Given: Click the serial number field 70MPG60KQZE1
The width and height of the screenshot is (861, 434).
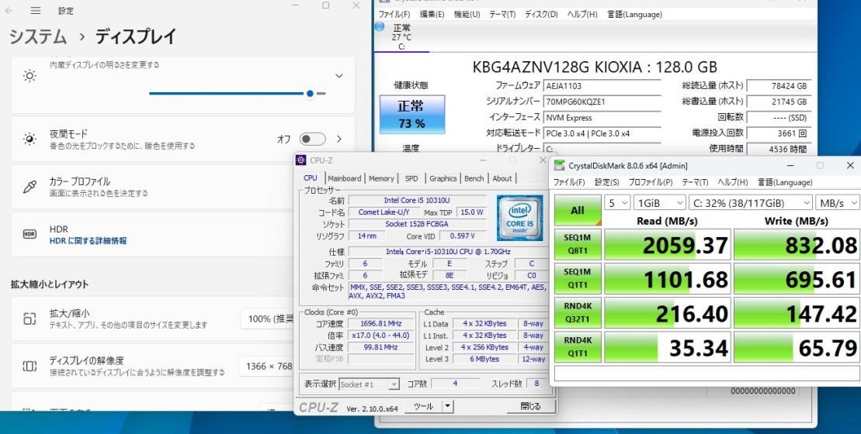Looking at the screenshot, I should [602, 102].
